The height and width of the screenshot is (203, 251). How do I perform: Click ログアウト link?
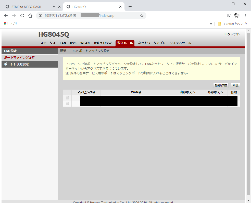click(232, 34)
